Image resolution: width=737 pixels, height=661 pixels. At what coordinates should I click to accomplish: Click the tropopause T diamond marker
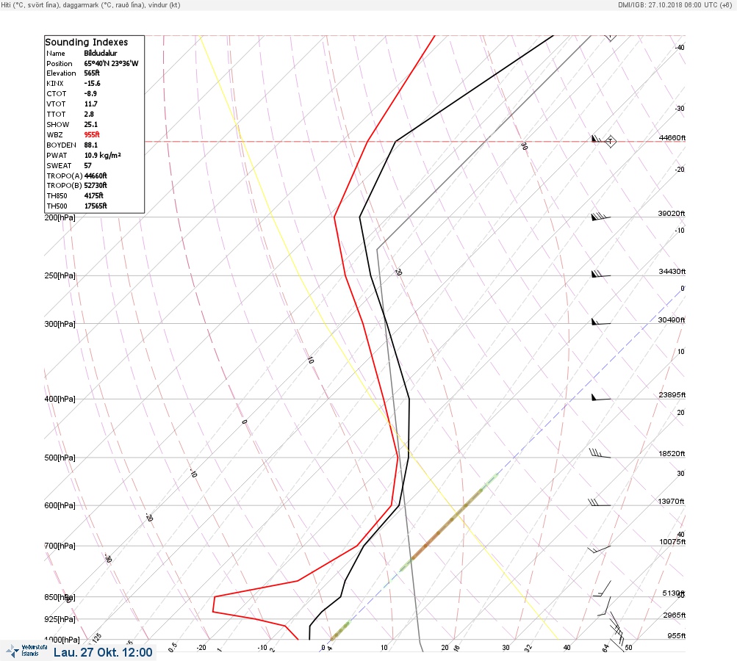[x=610, y=141]
